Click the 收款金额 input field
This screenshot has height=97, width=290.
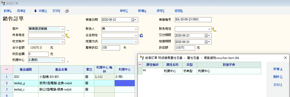(38, 54)
